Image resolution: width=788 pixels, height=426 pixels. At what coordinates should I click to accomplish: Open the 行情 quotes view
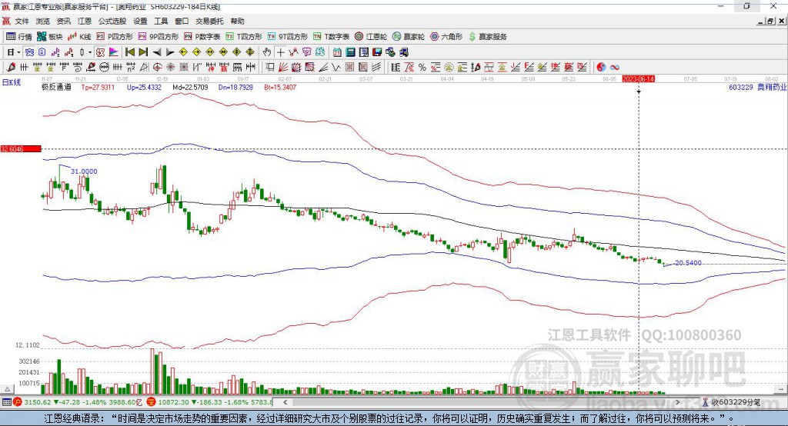18,37
